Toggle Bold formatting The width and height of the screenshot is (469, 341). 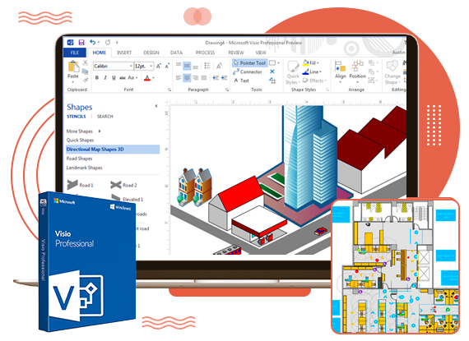click(97, 78)
